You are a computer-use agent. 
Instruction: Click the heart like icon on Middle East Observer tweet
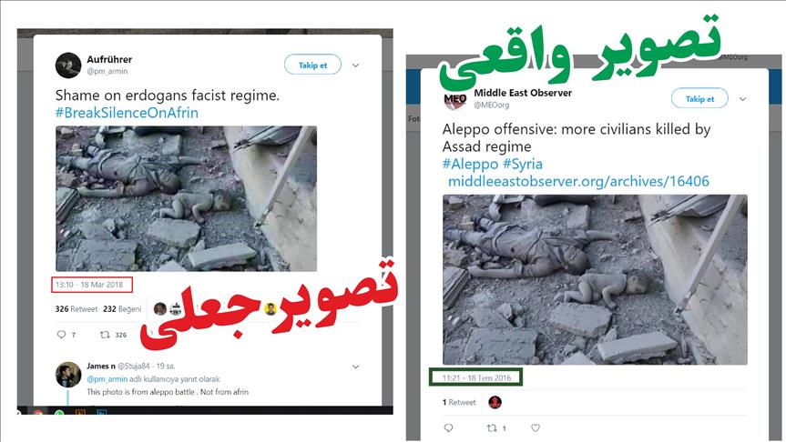(x=536, y=427)
